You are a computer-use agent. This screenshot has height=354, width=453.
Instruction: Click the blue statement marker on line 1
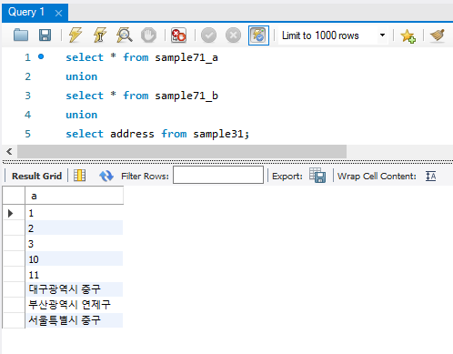41,56
